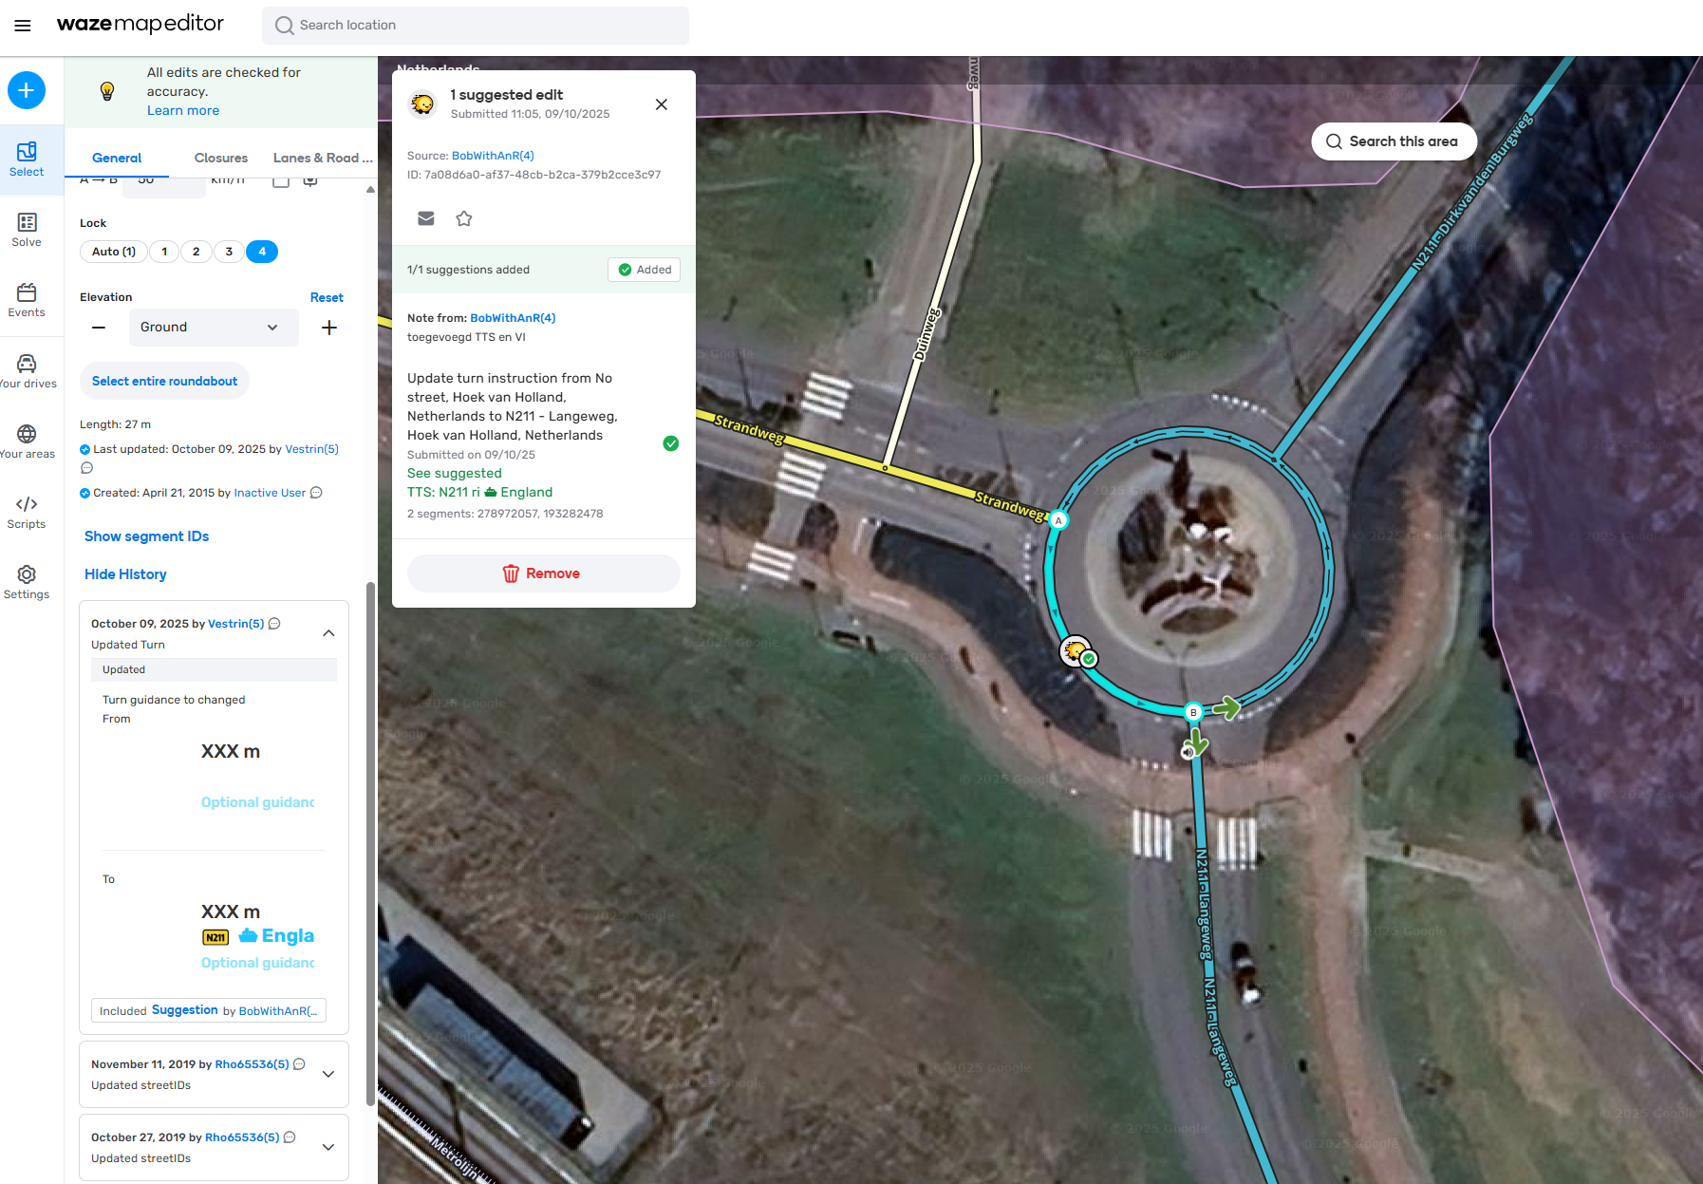Click the blue plus add button

[27, 90]
